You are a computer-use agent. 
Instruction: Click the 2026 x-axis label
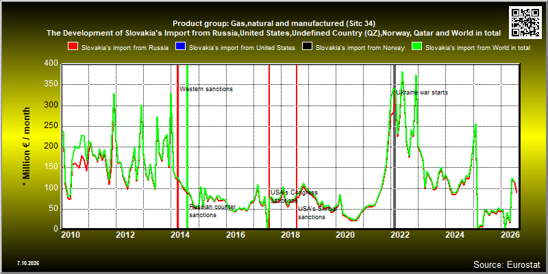tap(509, 235)
